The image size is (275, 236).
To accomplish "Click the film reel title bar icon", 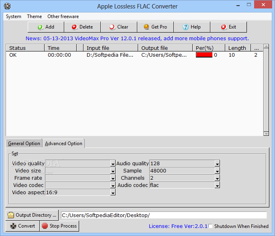I will coord(7,6).
